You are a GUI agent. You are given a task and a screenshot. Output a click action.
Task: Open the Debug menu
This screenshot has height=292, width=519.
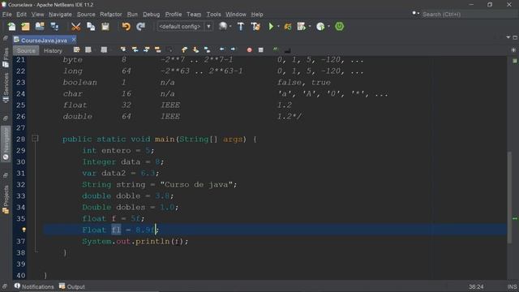pyautogui.click(x=152, y=15)
